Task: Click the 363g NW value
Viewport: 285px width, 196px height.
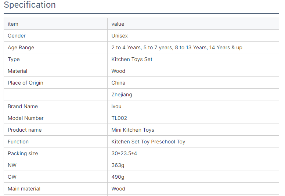Action: (118, 165)
